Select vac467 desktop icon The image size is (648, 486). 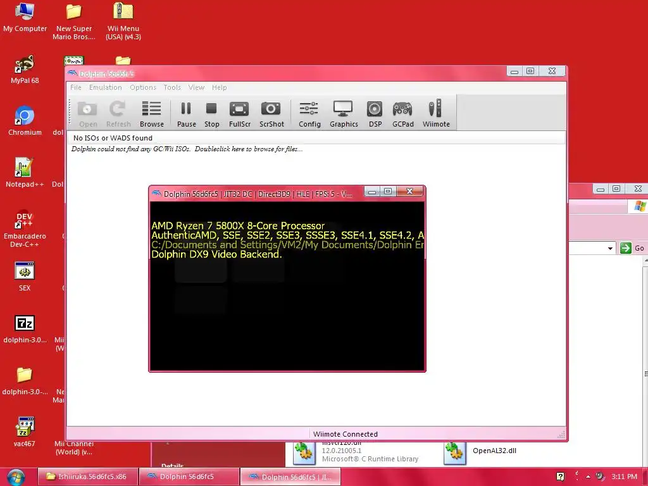tap(25, 432)
